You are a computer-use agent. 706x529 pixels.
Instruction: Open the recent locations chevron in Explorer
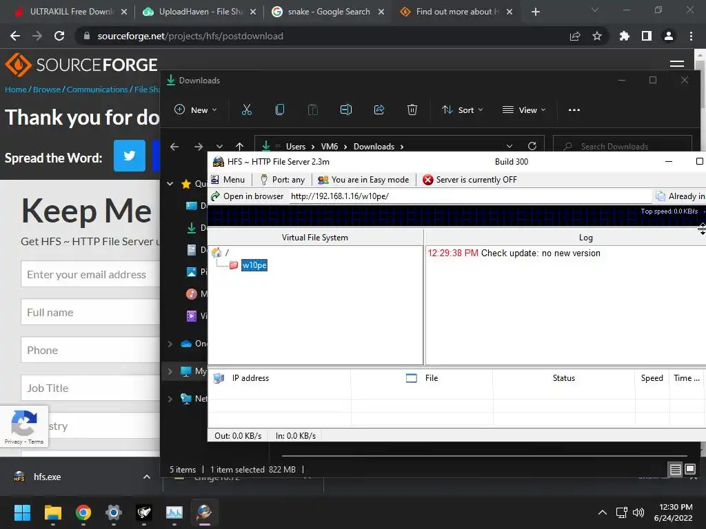tap(219, 146)
